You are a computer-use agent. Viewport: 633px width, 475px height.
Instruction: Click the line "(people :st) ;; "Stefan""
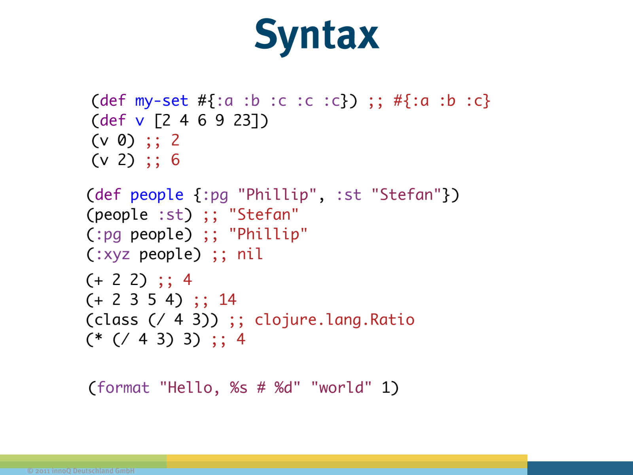192,215
